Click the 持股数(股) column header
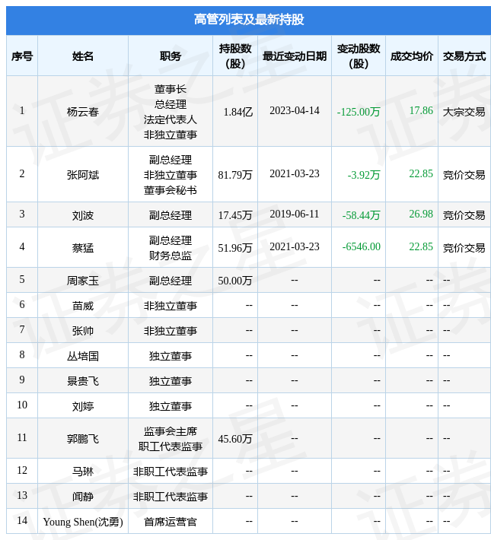The image size is (491, 540). [x=235, y=56]
